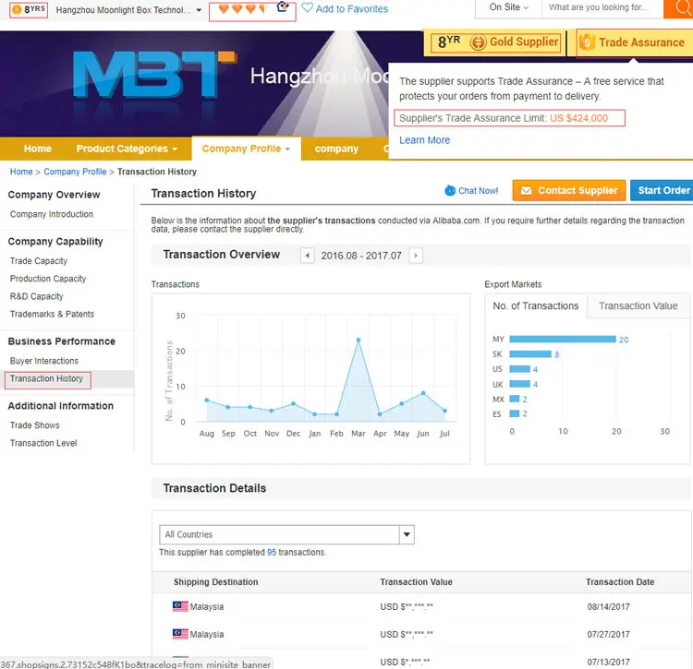
Task: Open the All Countries dropdown
Action: click(x=407, y=534)
